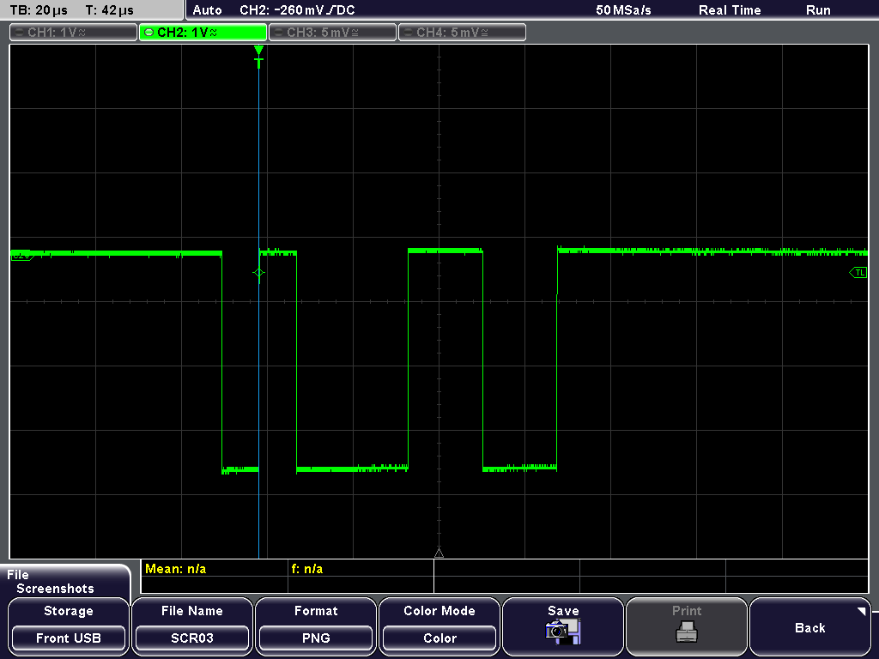
Task: Click the small arrow corner on Back button
Action: click(x=861, y=611)
